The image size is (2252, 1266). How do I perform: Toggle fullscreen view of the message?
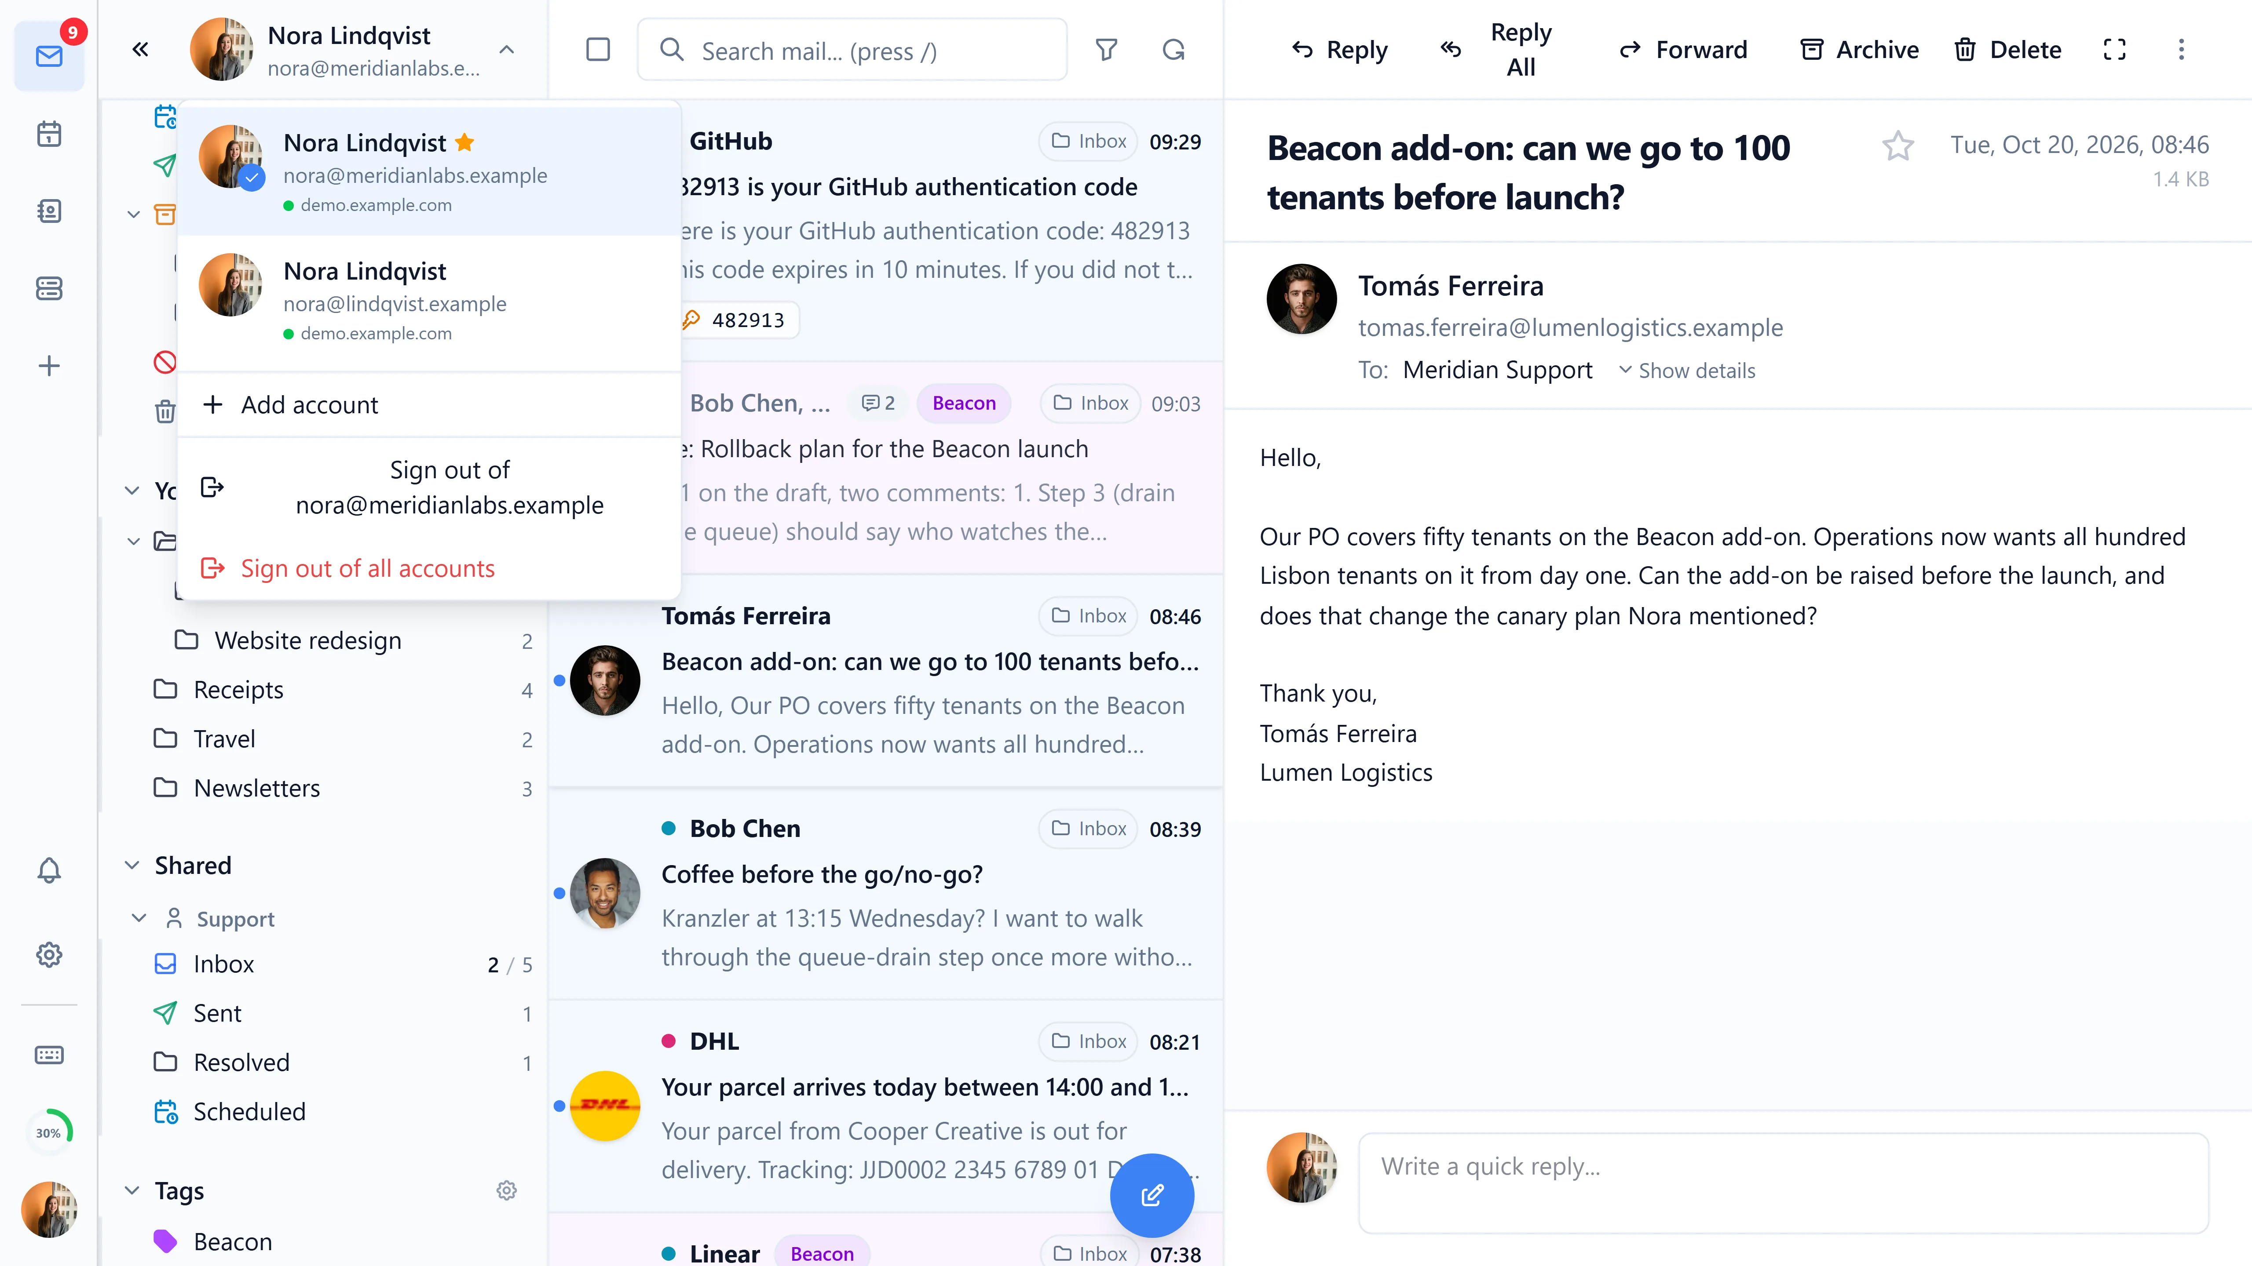pyautogui.click(x=2114, y=50)
